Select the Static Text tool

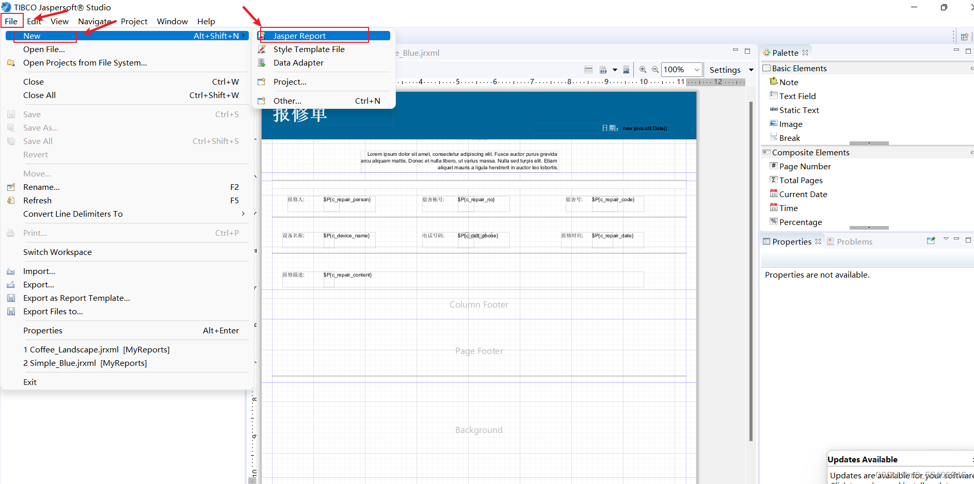tap(799, 110)
